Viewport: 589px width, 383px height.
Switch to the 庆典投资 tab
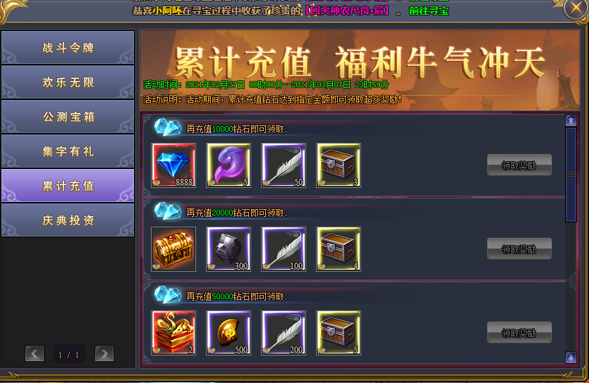coord(68,220)
